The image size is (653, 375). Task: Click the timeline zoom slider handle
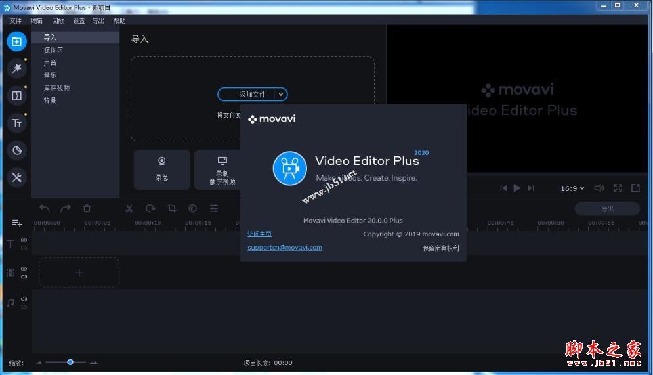pyautogui.click(x=70, y=362)
